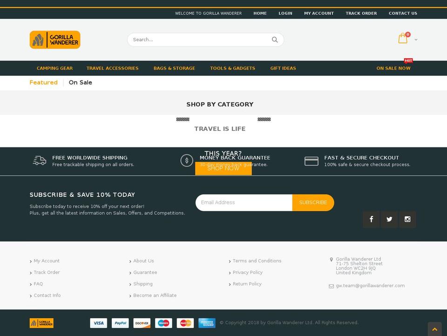The width and height of the screenshot is (447, 336).
Task: Click the email envelope icon
Action: [x=331, y=286]
